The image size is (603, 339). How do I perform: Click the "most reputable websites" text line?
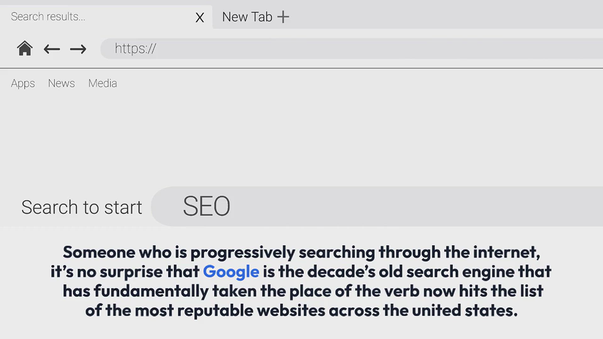301,311
